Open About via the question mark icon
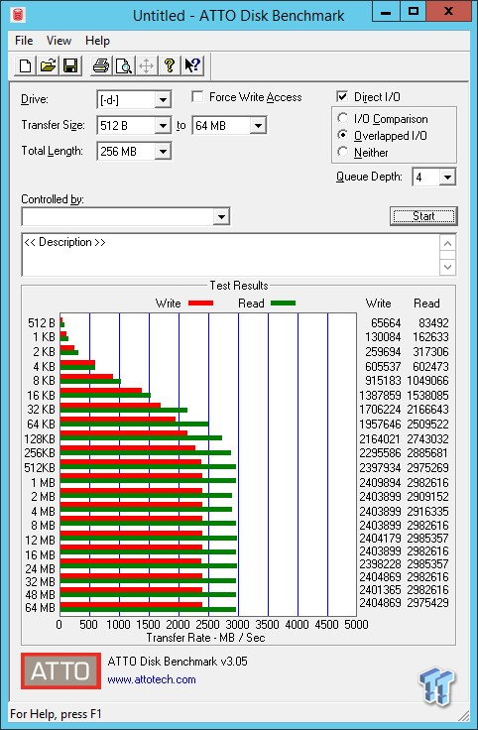Image resolution: width=478 pixels, height=730 pixels. [x=170, y=65]
